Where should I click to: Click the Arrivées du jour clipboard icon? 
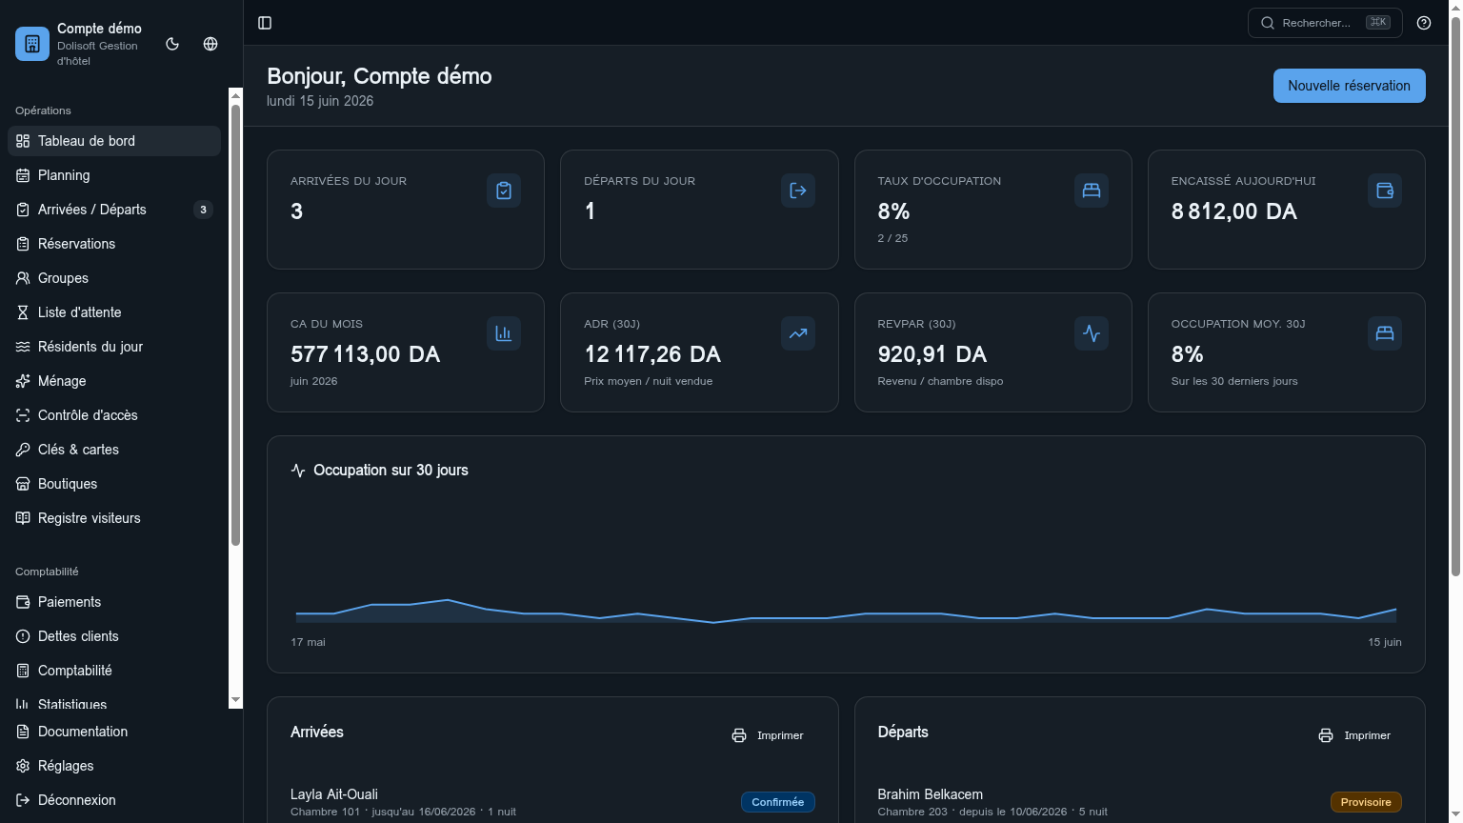click(504, 191)
